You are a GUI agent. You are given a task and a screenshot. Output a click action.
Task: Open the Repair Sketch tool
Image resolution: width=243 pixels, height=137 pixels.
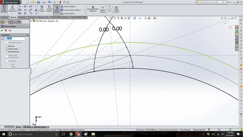103,10
